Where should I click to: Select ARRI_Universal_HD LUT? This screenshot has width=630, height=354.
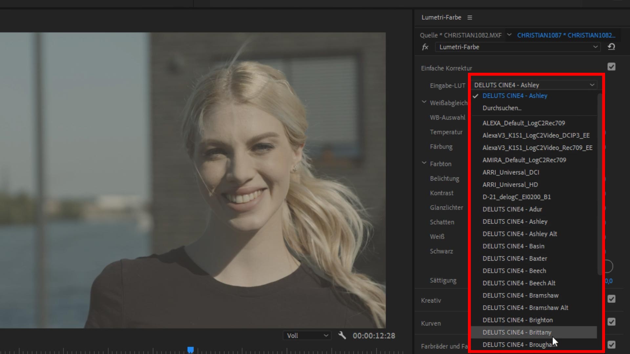point(534,185)
